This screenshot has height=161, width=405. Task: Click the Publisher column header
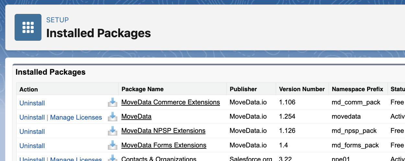coord(243,89)
